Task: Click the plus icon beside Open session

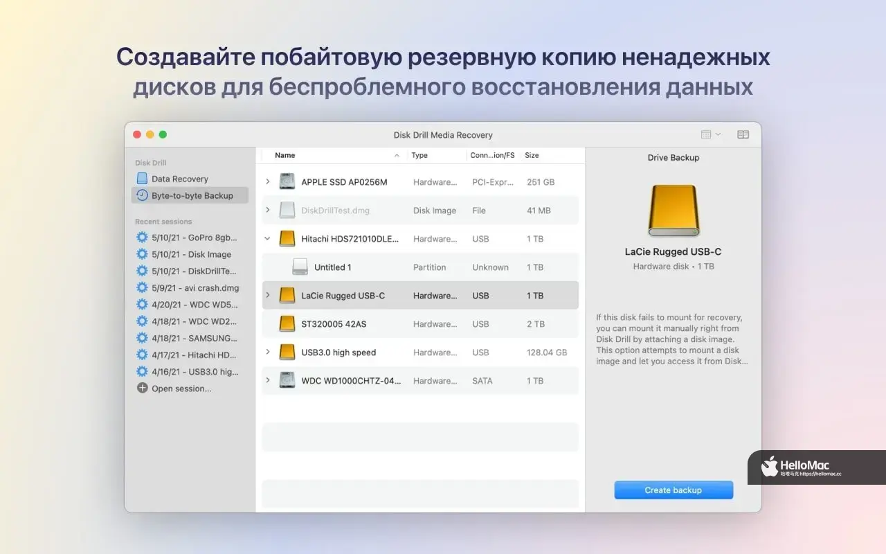Action: (142, 388)
